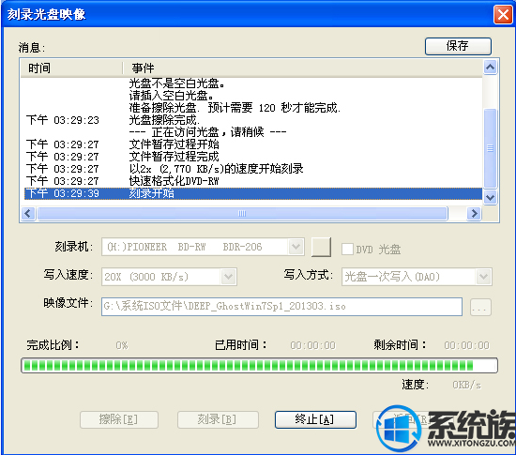Screen dimensions: 516x455
Task: Toggle the DVD 光盘 checkbox
Action: click(x=347, y=249)
